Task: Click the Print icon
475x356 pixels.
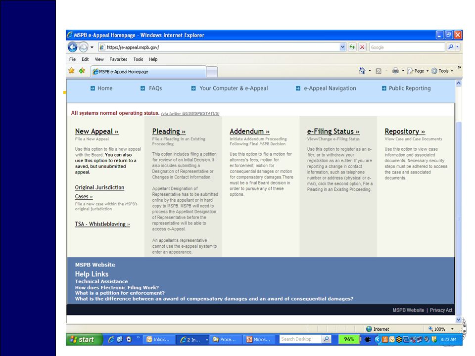Action: click(x=395, y=71)
